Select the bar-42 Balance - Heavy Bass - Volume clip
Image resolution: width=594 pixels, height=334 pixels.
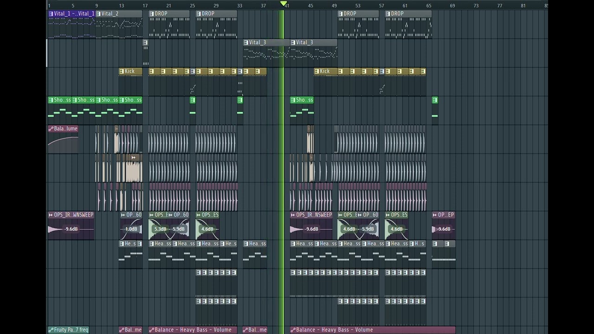(x=373, y=330)
